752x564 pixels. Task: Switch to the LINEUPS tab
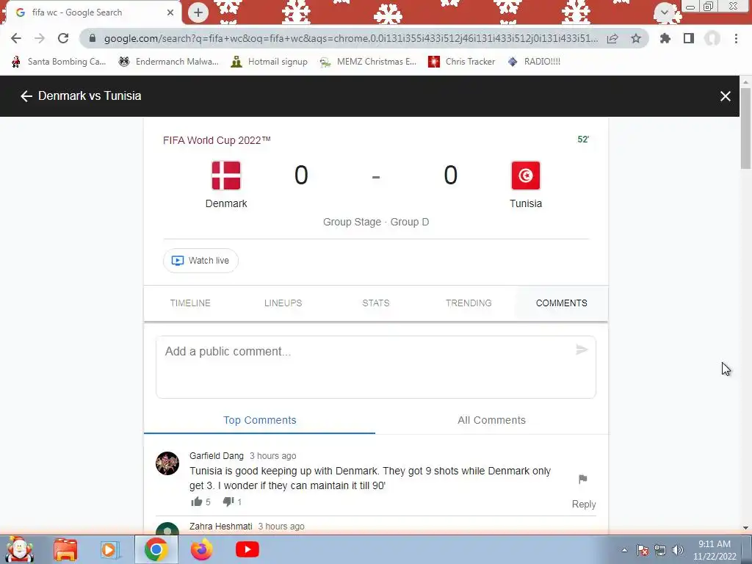283,303
